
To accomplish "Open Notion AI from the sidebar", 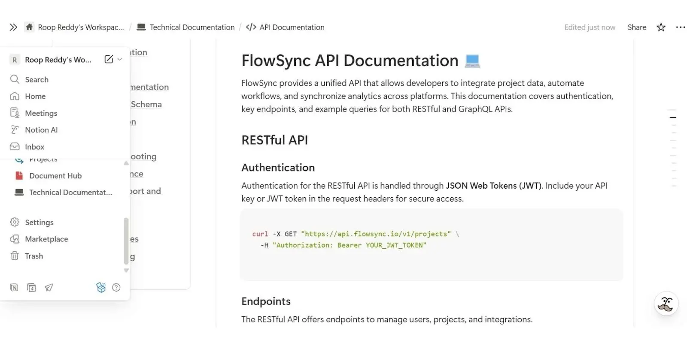I will click(x=41, y=130).
